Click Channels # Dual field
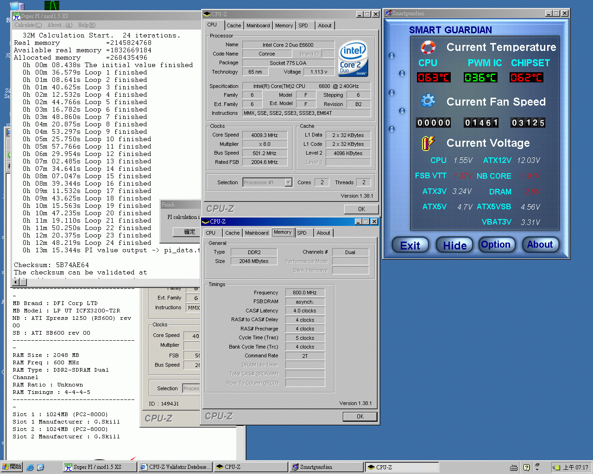The width and height of the screenshot is (593, 474). [x=350, y=252]
